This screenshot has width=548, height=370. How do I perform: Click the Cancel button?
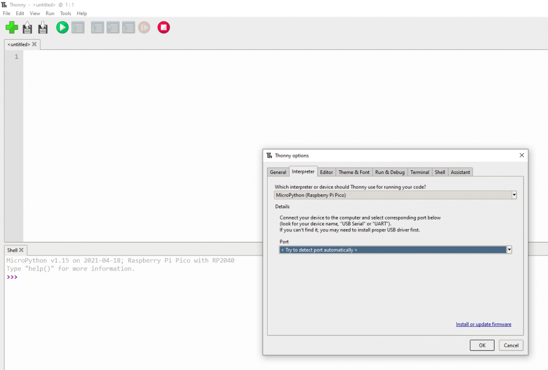click(511, 345)
